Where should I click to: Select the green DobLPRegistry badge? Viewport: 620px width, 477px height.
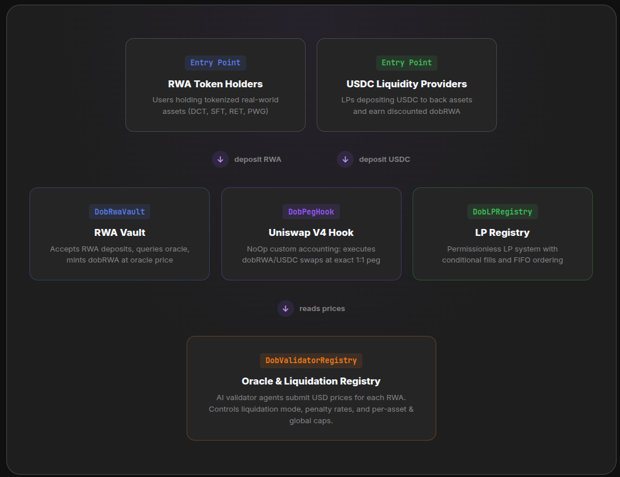[x=502, y=212]
